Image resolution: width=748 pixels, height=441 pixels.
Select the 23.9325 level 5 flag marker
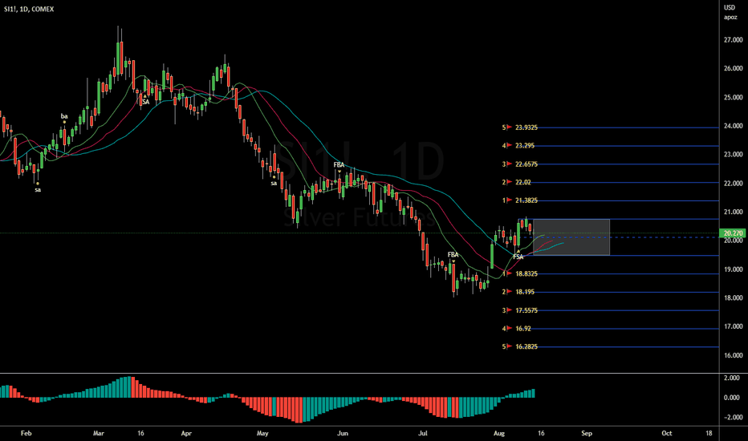pyautogui.click(x=509, y=127)
